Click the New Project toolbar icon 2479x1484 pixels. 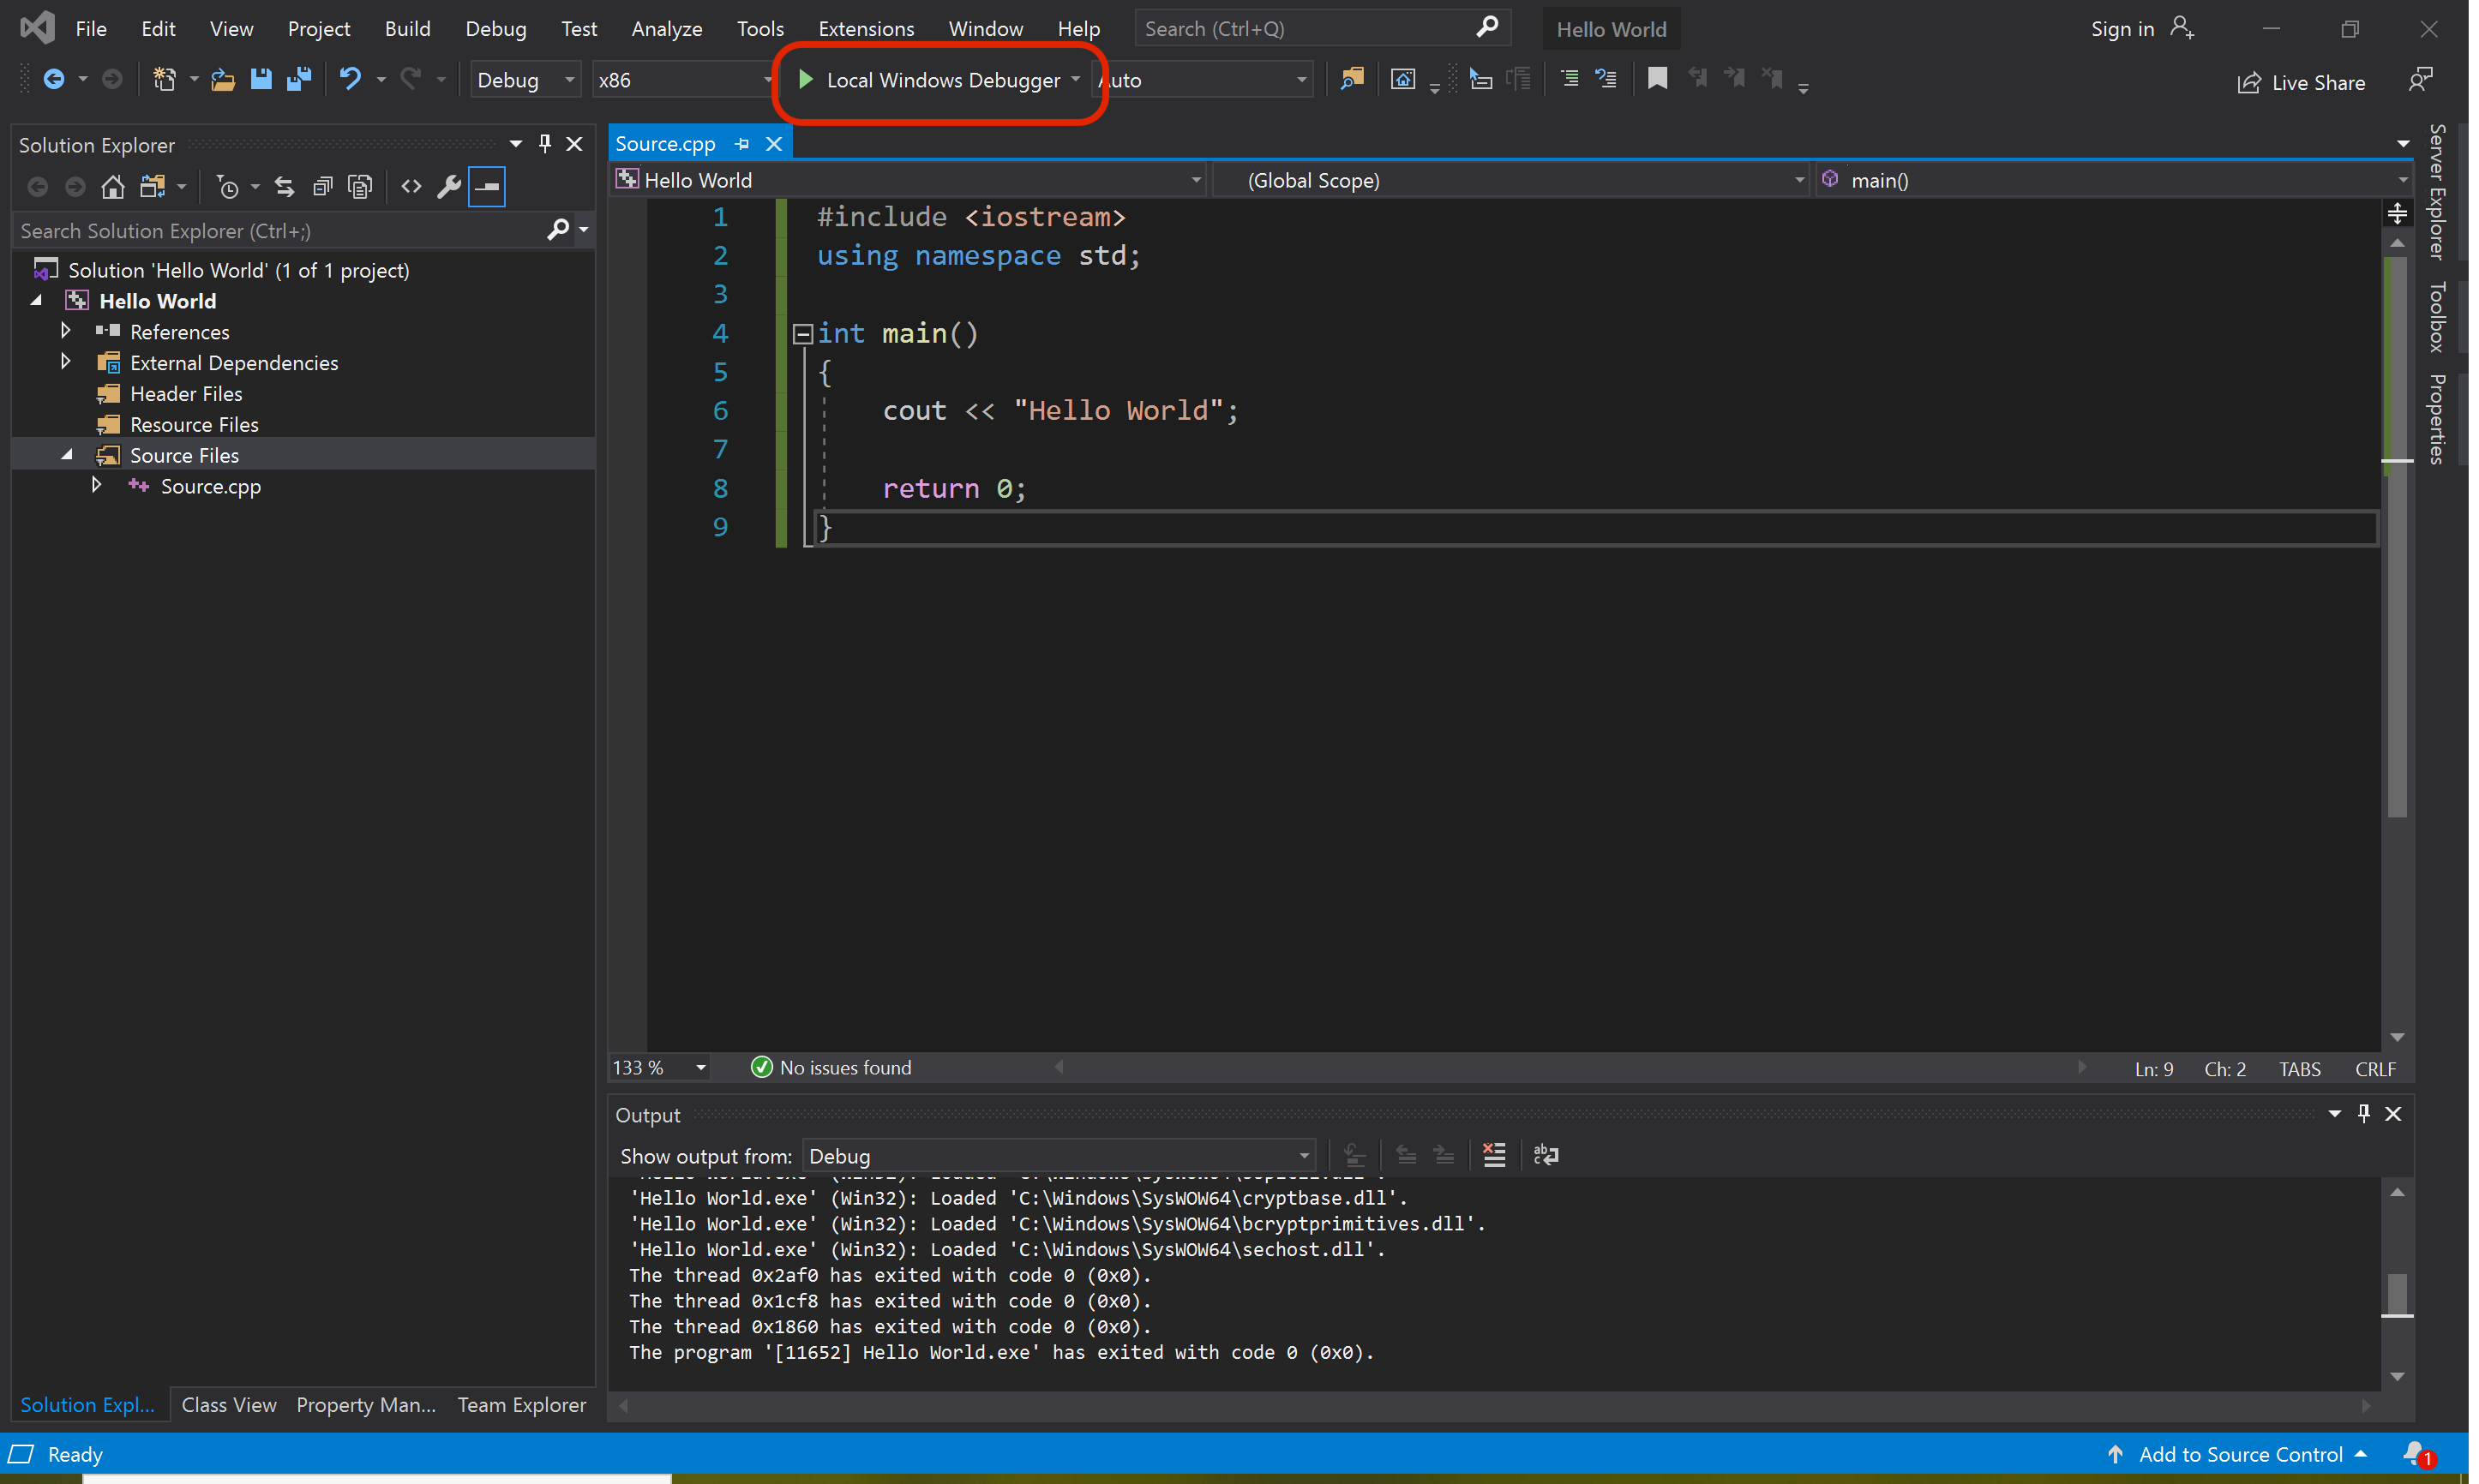pyautogui.click(x=164, y=79)
